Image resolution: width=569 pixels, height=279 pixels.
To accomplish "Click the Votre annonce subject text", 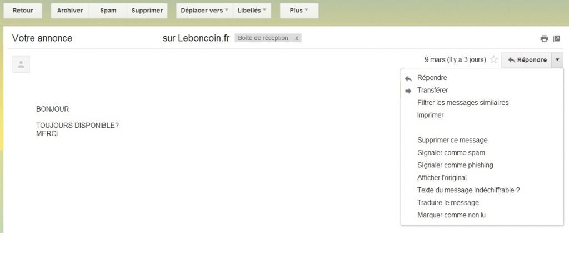I will click(x=42, y=38).
